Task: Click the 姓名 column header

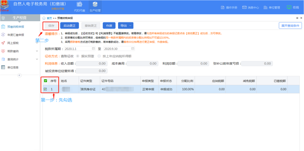Action: (69, 81)
